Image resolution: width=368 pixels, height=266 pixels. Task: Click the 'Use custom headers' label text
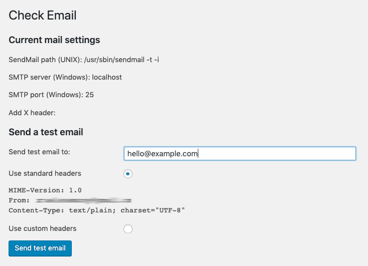43,228
